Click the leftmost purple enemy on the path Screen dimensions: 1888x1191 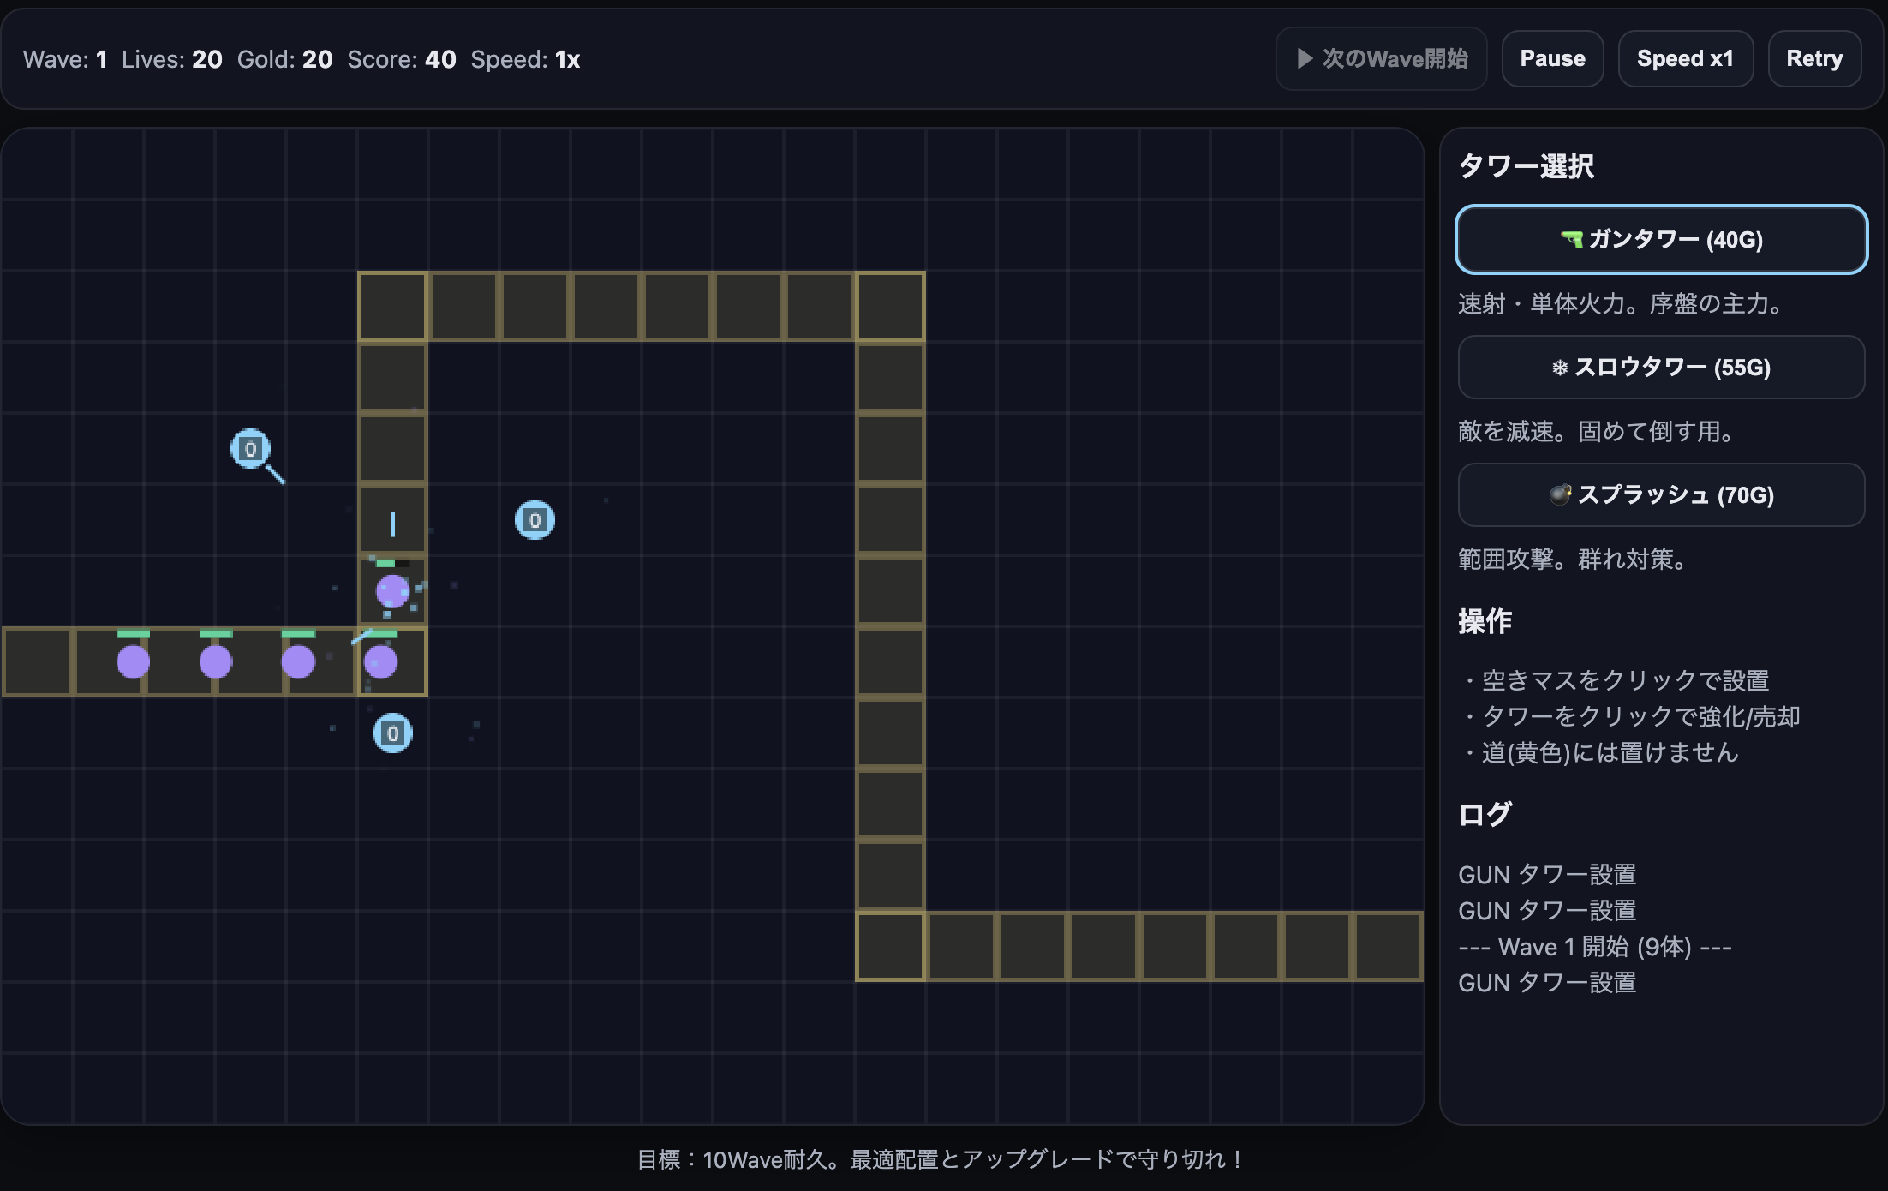[133, 661]
